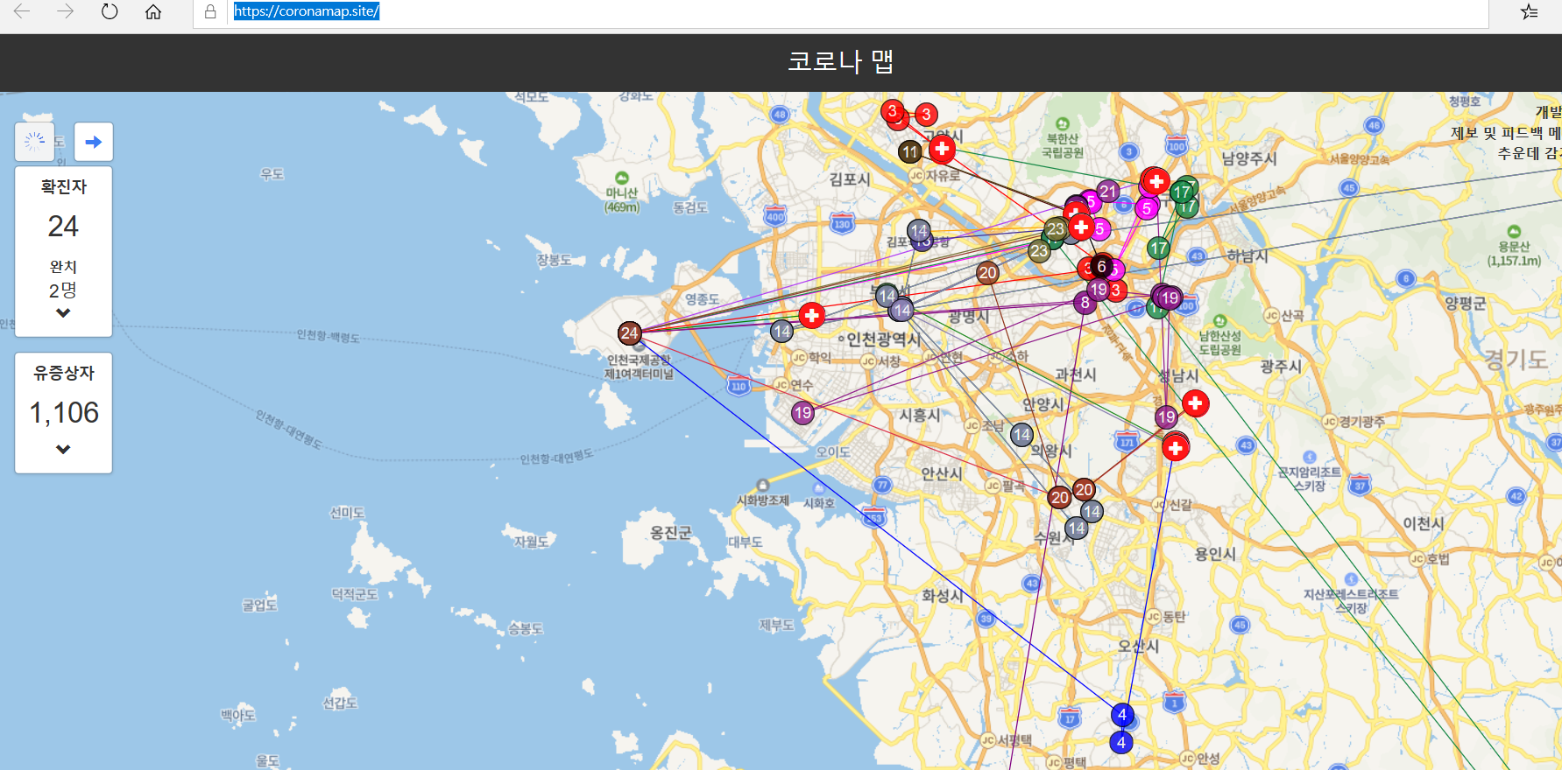Click red cross marker above green 17 markers
This screenshot has width=1562, height=770.
click(x=1156, y=181)
